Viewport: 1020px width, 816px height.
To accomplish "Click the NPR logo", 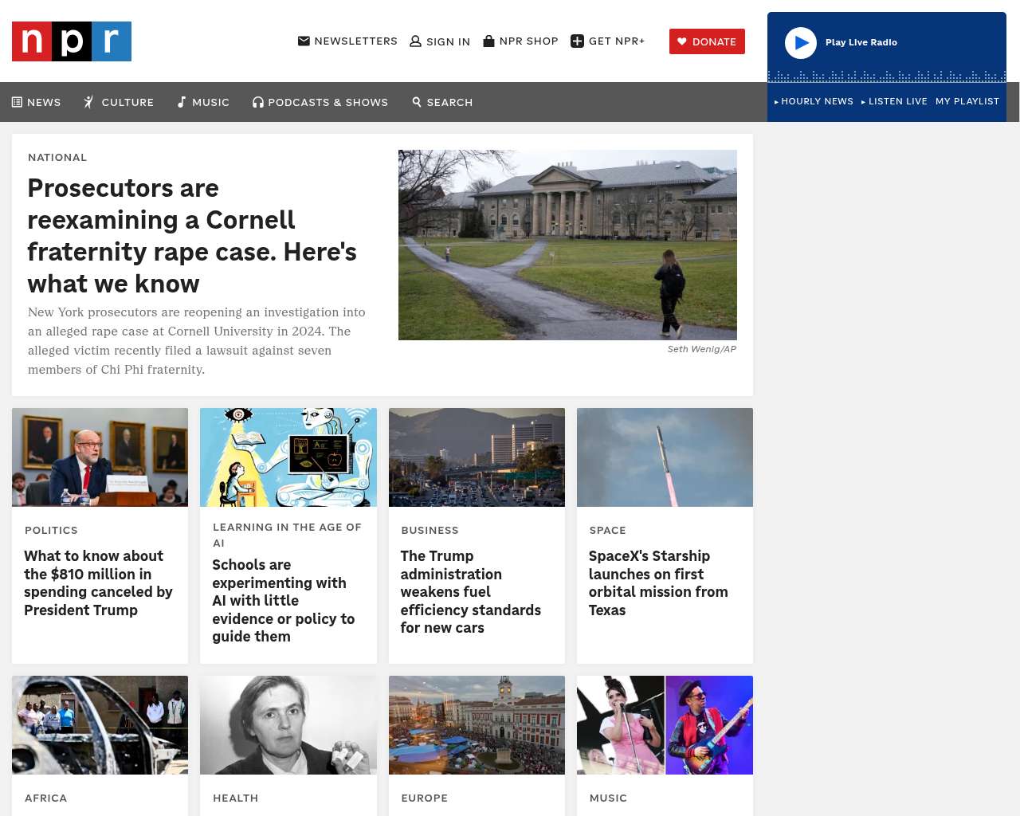I will pyautogui.click(x=72, y=41).
